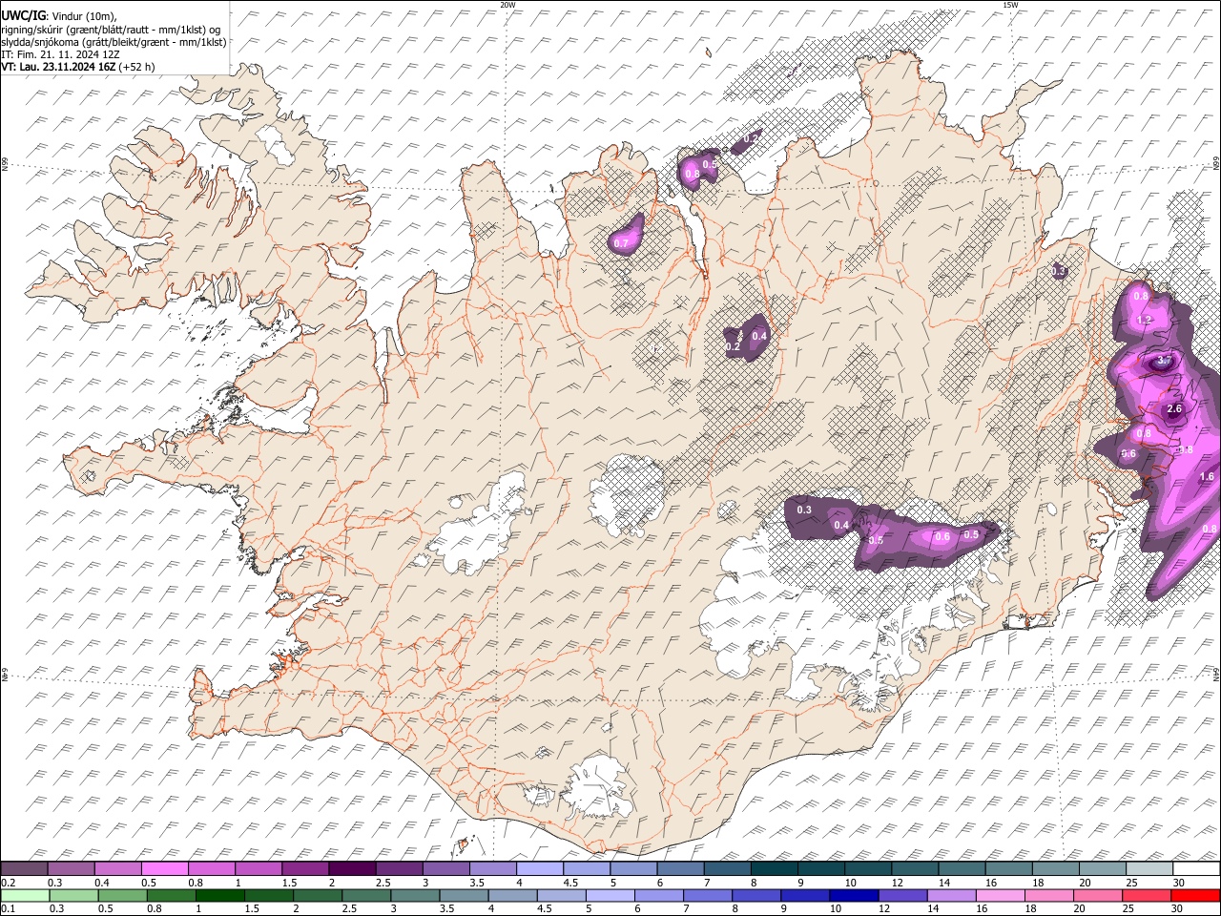Click the 20W longitude label

(507, 5)
